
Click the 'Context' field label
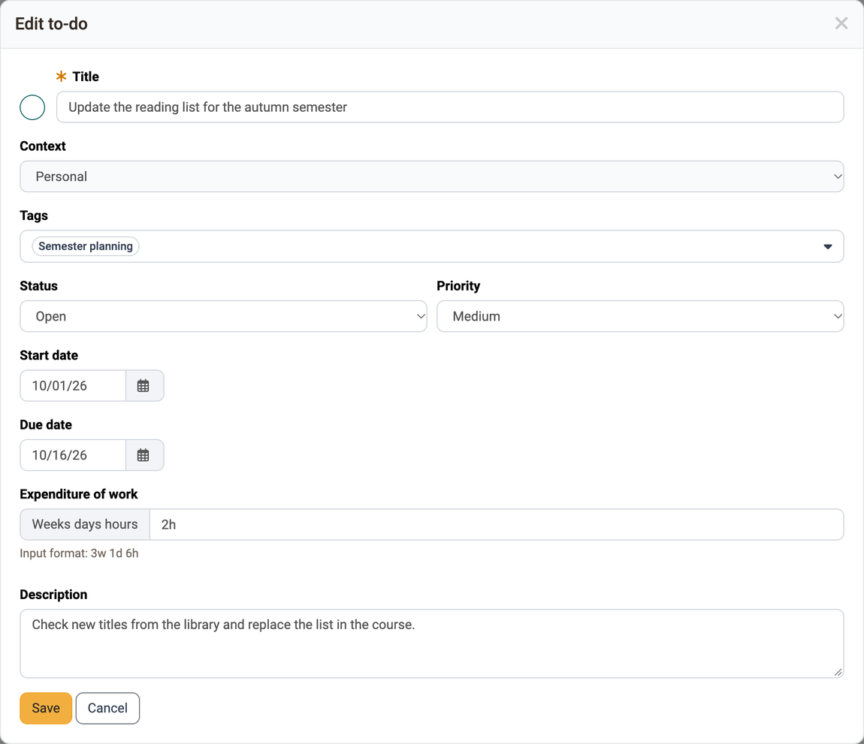click(x=42, y=146)
